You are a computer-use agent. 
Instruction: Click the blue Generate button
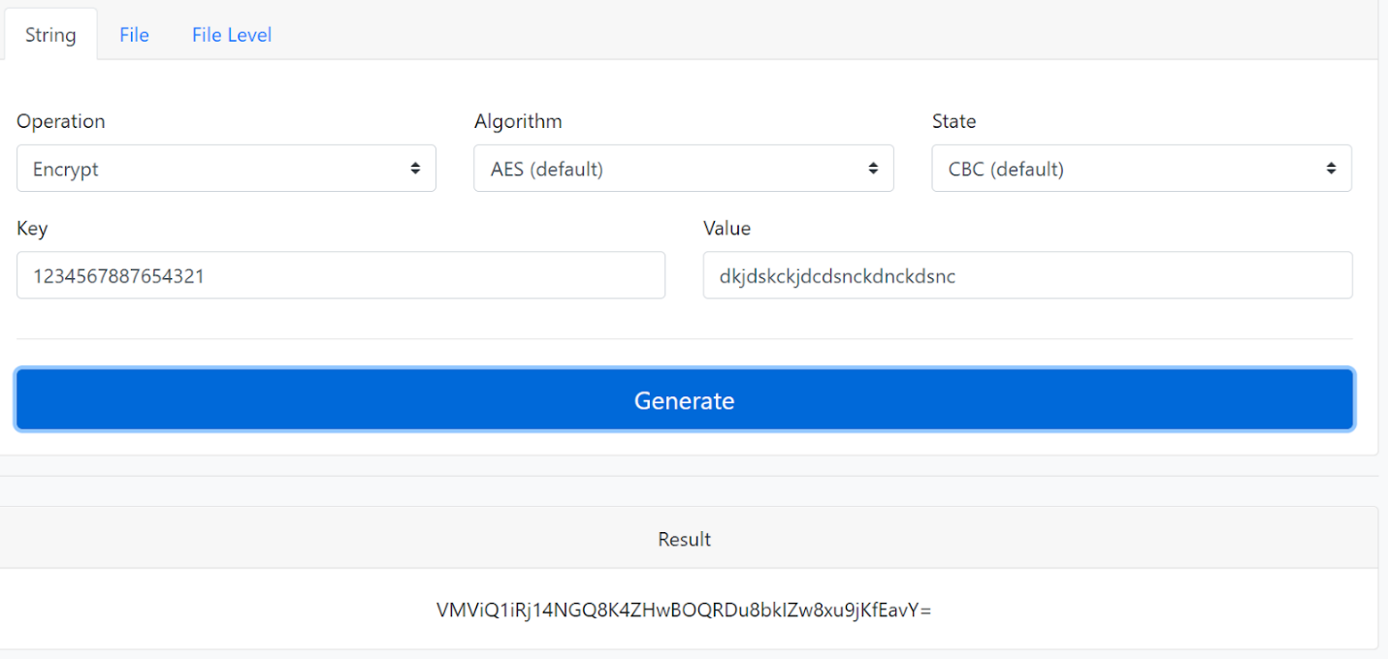click(x=685, y=399)
